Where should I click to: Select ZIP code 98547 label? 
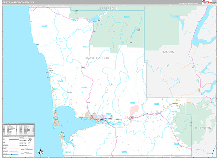point(69,152)
